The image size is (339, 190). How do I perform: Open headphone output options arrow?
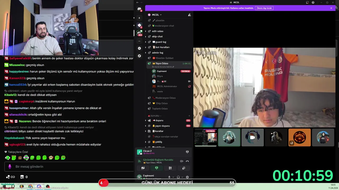click(x=182, y=177)
